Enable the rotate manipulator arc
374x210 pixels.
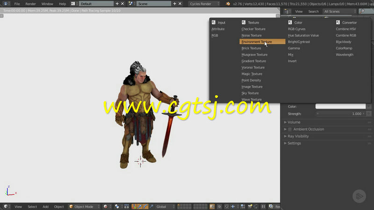point(145,206)
